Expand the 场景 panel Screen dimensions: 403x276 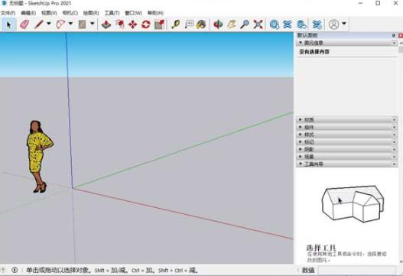coord(301,157)
